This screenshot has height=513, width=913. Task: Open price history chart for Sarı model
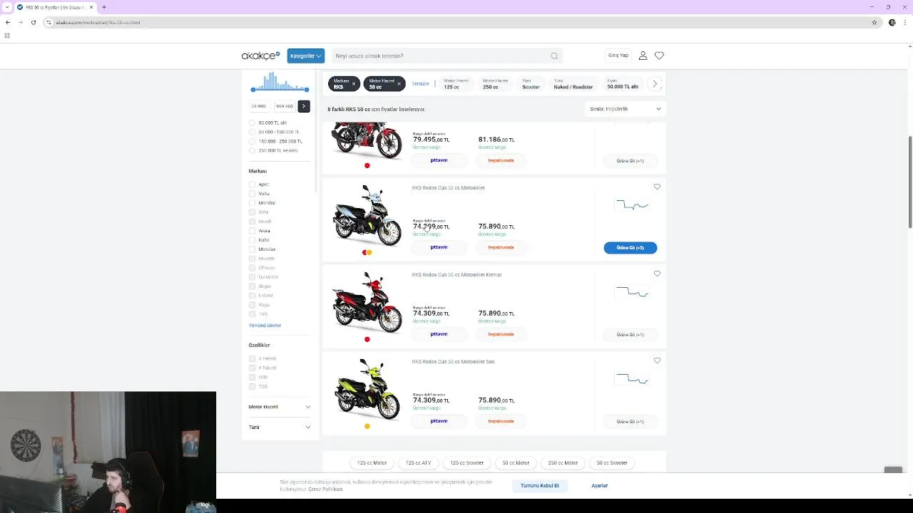[x=632, y=379]
